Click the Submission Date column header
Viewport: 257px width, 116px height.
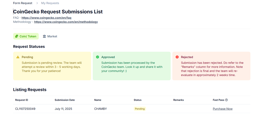pos(65,100)
